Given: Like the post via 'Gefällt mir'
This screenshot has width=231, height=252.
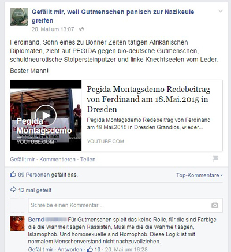Looking at the screenshot, I should click(23, 160).
